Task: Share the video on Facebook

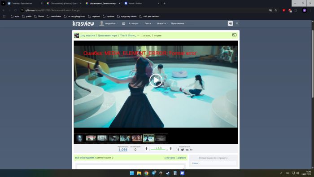Action: [x=178, y=150]
